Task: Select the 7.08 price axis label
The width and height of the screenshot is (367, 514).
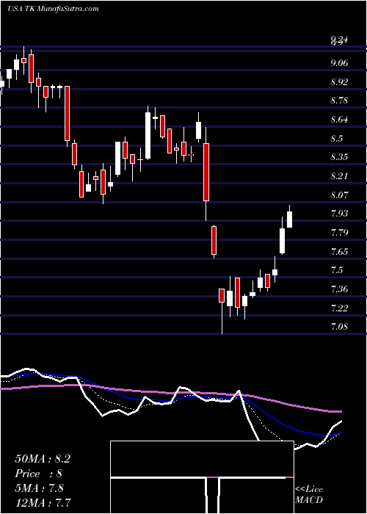Action: [339, 327]
